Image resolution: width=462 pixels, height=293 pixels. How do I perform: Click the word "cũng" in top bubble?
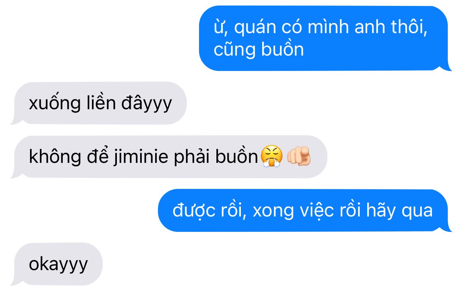click(x=235, y=50)
